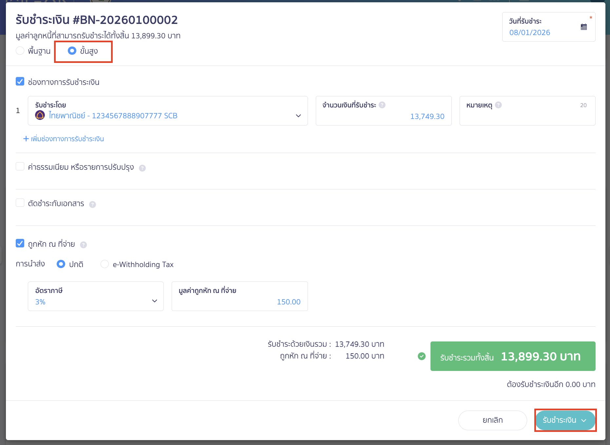The image size is (610, 445).
Task: Click help icon beside จำนวนเงินที่รับชำระ
Action: pyautogui.click(x=382, y=105)
